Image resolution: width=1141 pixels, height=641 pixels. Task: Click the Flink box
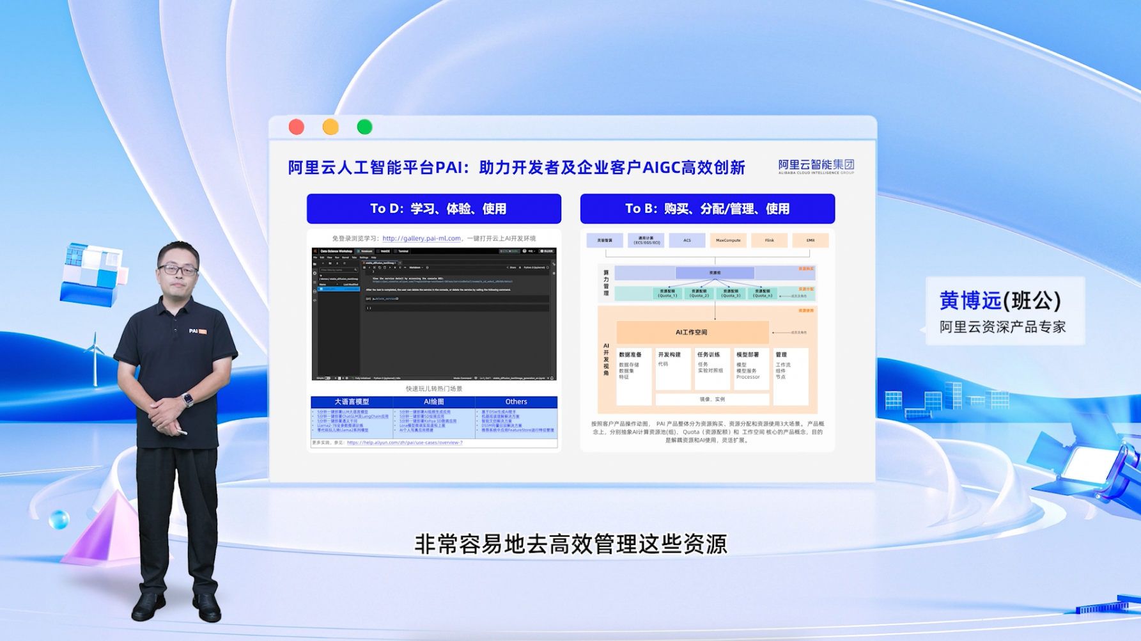click(x=769, y=241)
